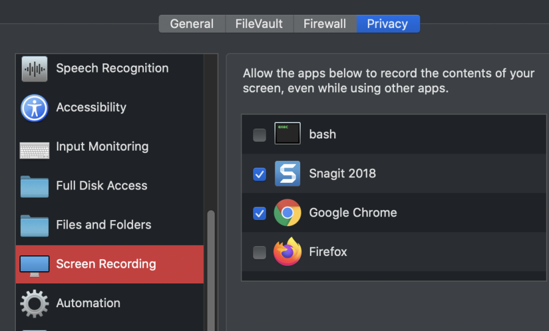This screenshot has width=549, height=331.
Task: Click the bash terminal exec icon
Action: click(287, 133)
